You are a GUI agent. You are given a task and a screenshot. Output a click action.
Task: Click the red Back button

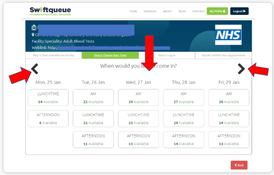point(239,165)
